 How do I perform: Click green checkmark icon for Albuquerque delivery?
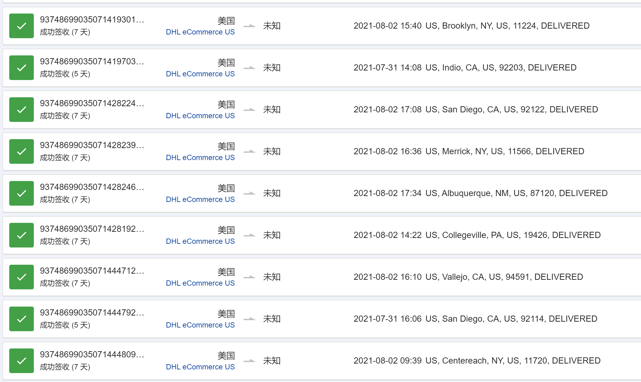click(22, 193)
